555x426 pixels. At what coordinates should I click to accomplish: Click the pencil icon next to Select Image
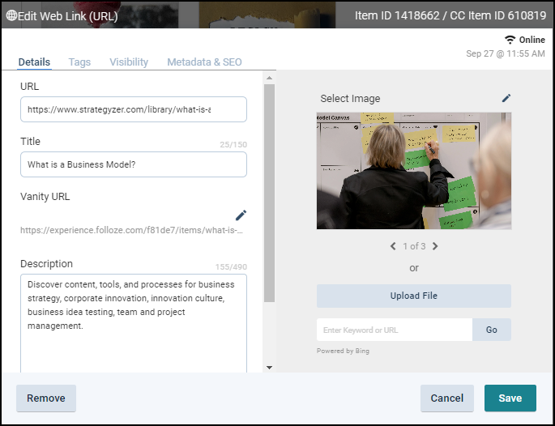(506, 98)
